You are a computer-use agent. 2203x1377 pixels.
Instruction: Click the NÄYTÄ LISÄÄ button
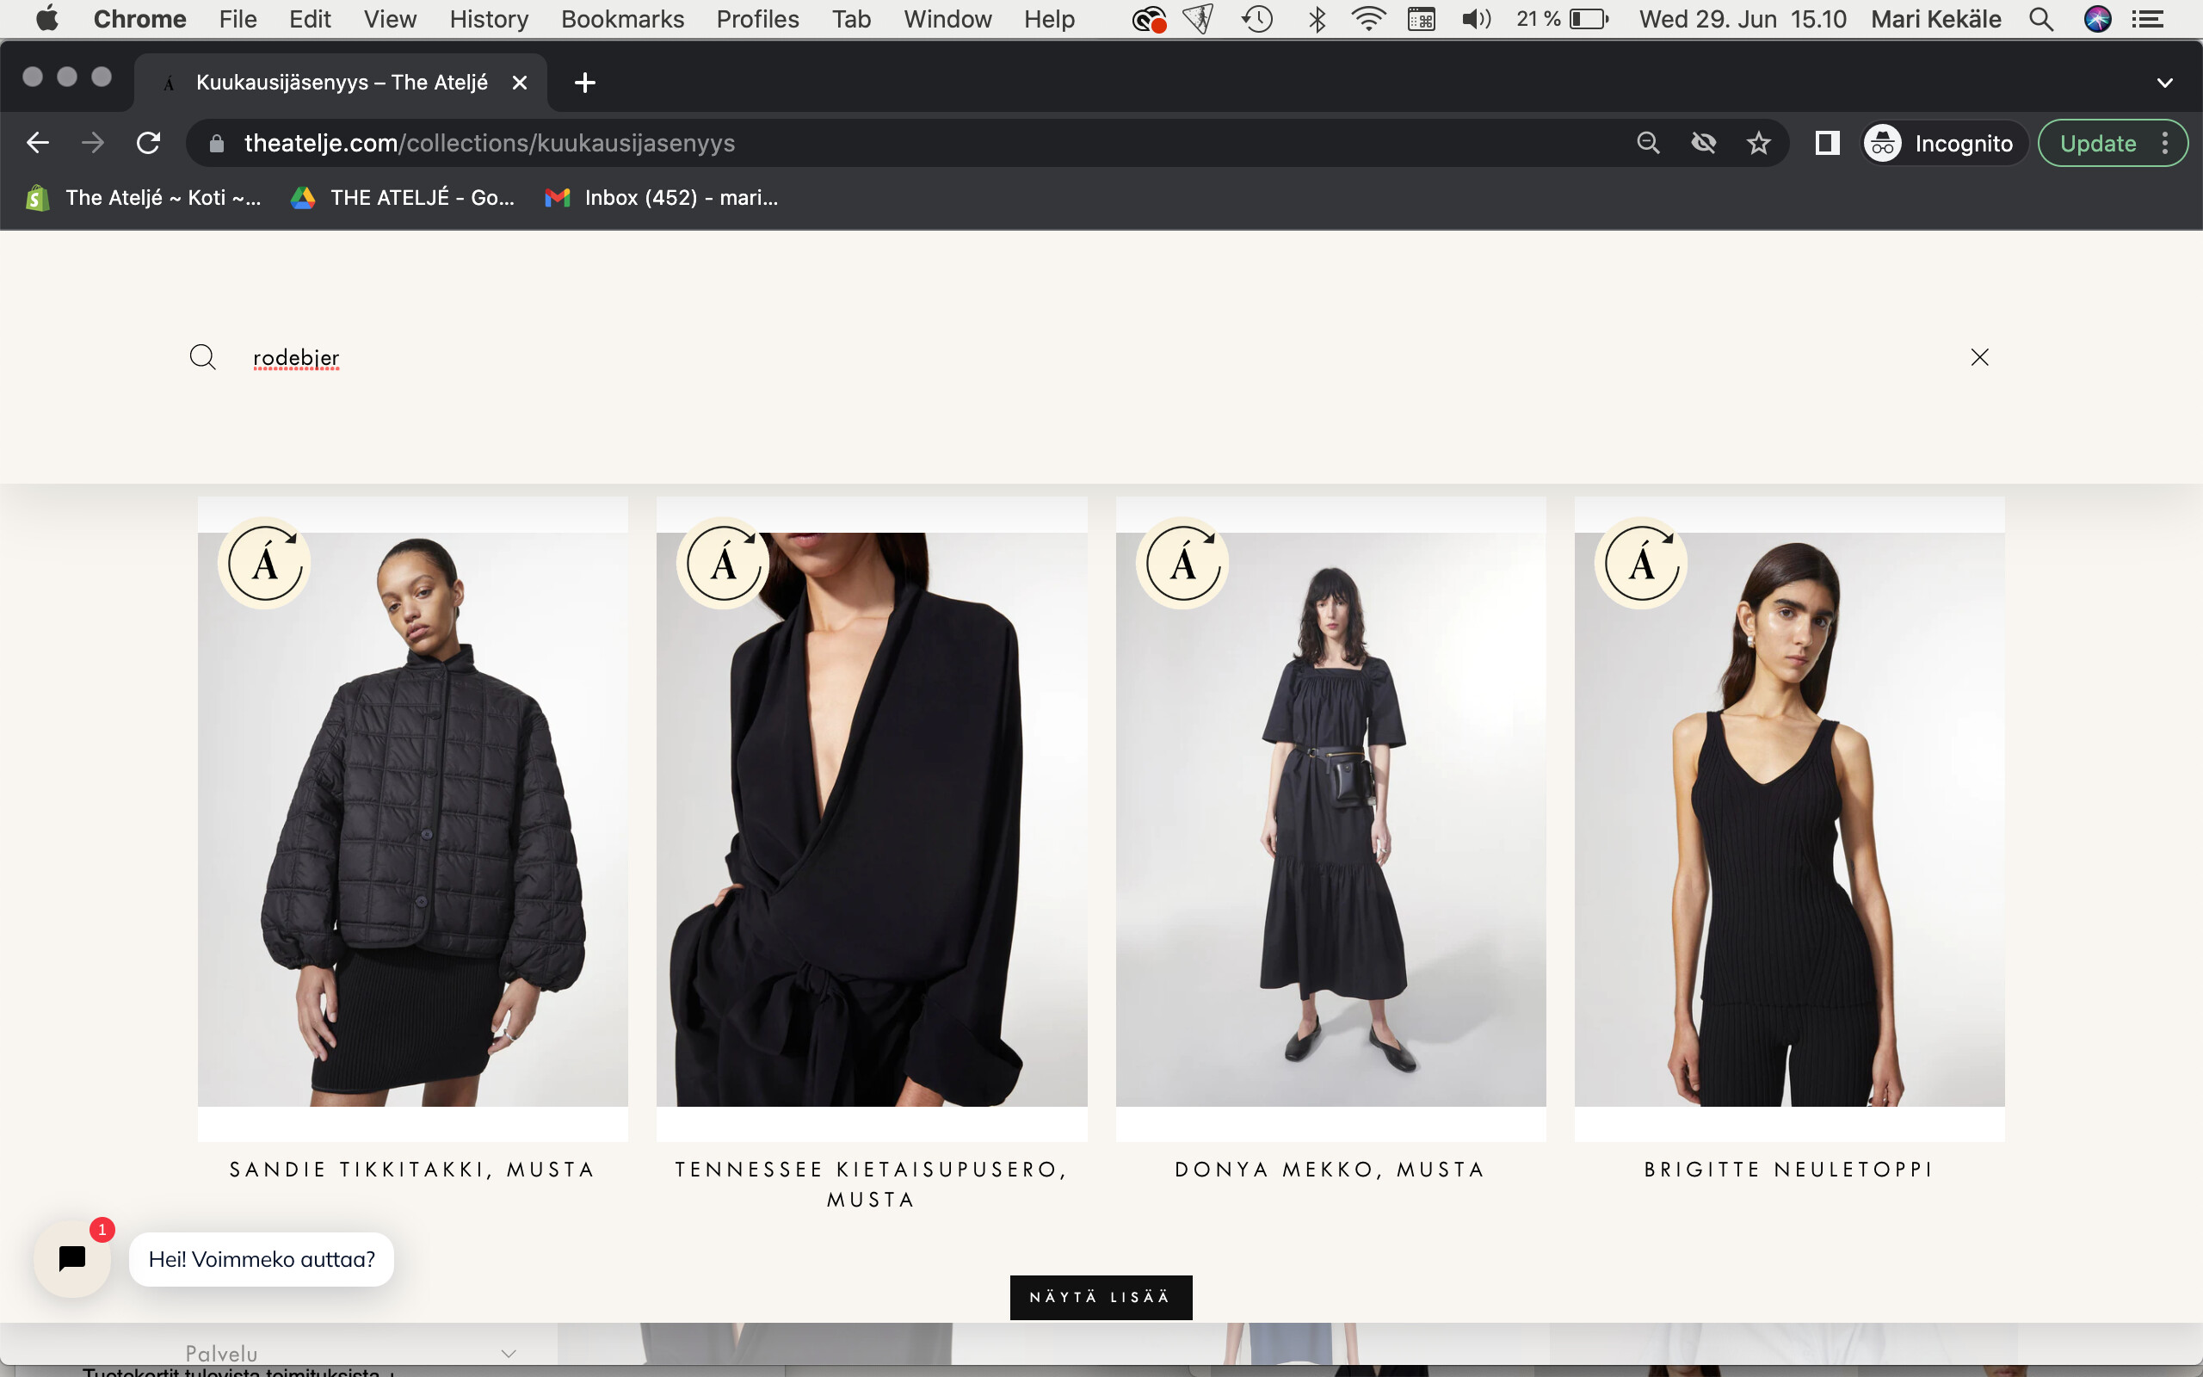click(1100, 1297)
